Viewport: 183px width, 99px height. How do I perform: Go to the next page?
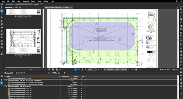(x=129, y=69)
